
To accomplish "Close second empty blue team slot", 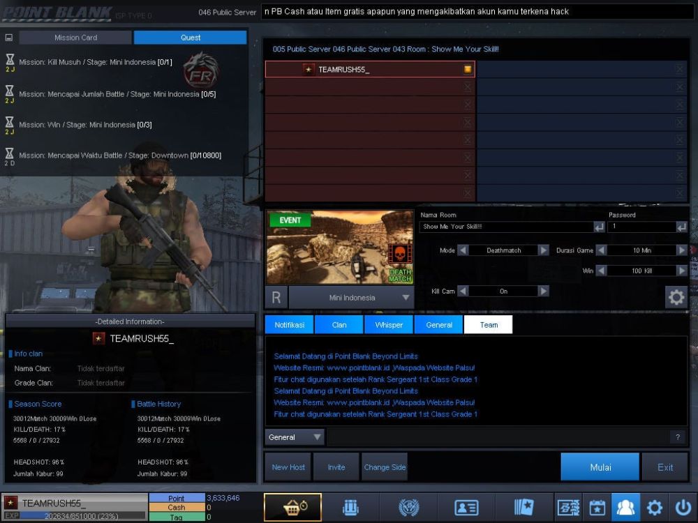I will coord(679,86).
